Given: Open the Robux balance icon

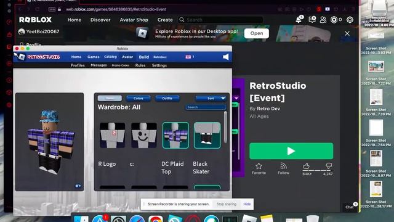Looking at the screenshot, I should click(x=334, y=20).
